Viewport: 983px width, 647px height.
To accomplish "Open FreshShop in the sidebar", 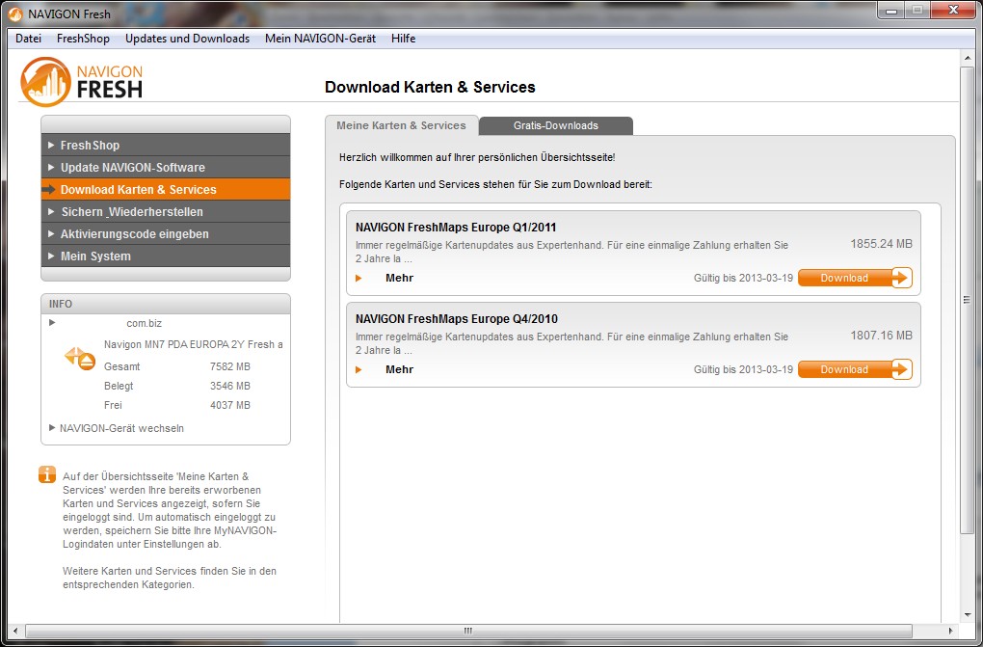I will click(x=166, y=145).
